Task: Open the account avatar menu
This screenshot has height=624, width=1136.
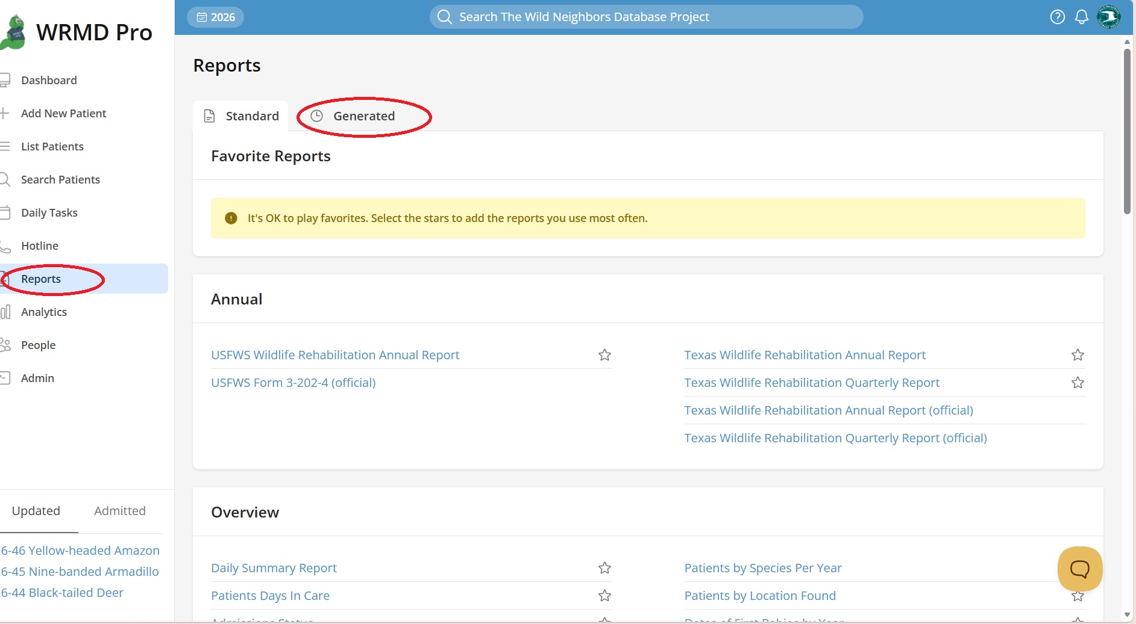Action: pyautogui.click(x=1108, y=17)
